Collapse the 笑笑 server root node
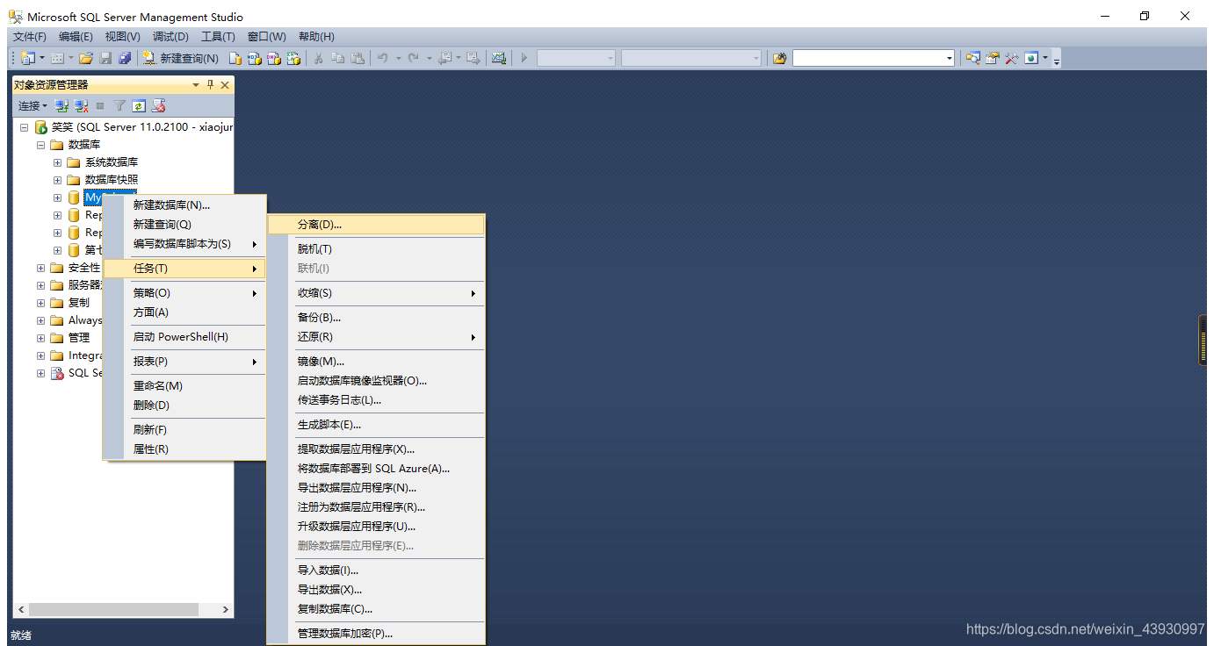Viewport: 1214px width, 646px height. [x=24, y=127]
